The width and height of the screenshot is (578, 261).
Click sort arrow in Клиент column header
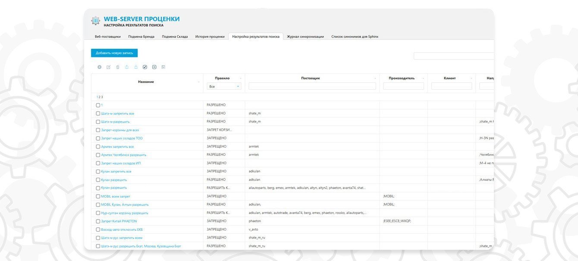pyautogui.click(x=471, y=79)
